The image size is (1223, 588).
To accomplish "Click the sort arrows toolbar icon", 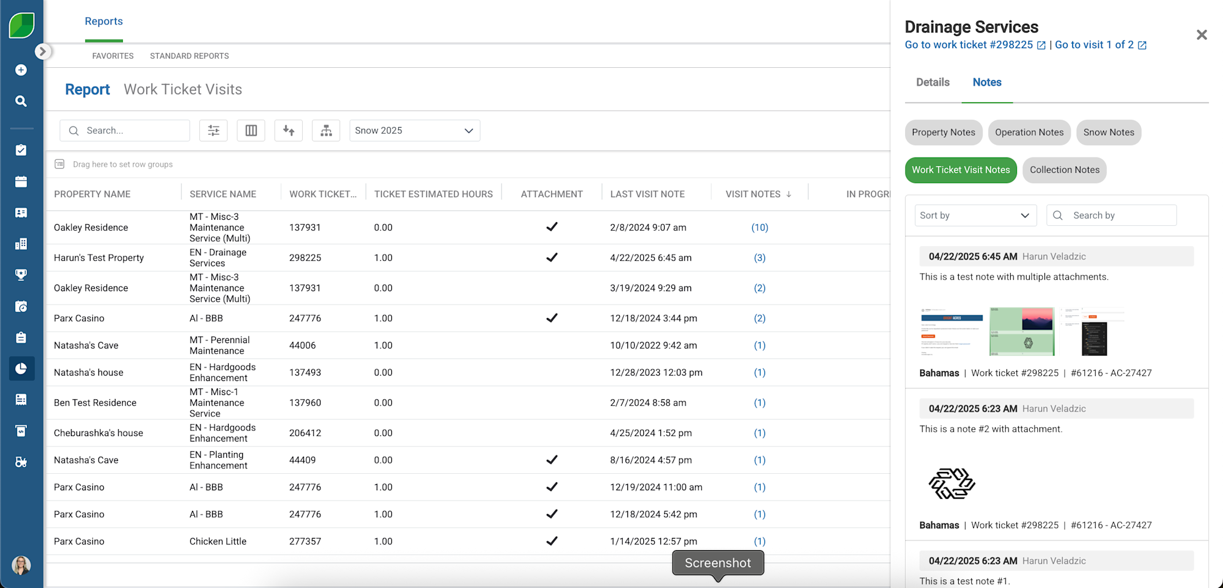I will click(x=289, y=131).
